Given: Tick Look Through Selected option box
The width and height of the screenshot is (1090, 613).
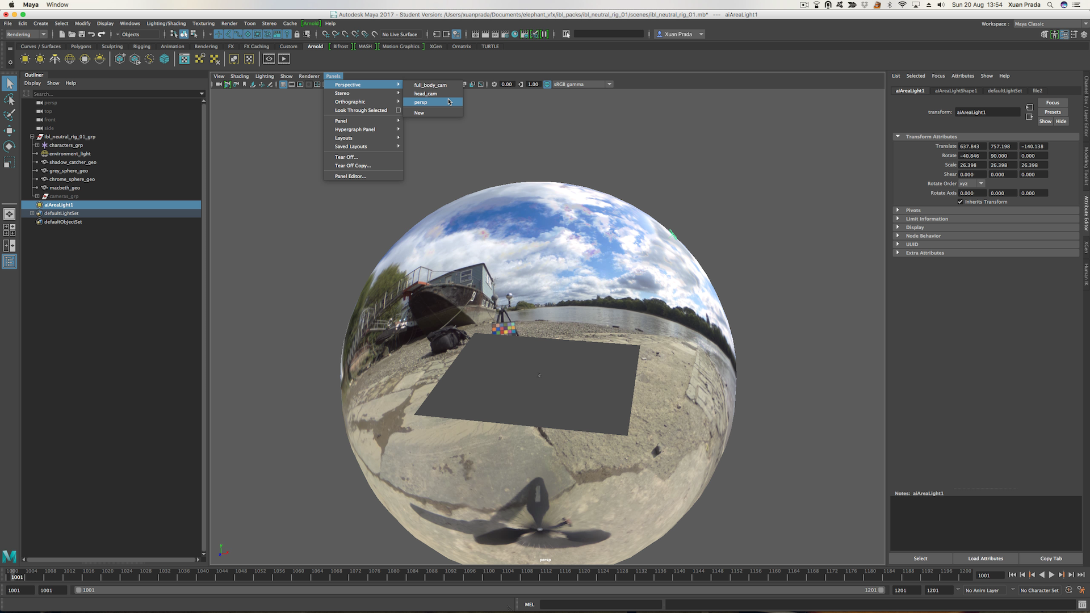Looking at the screenshot, I should tap(398, 111).
